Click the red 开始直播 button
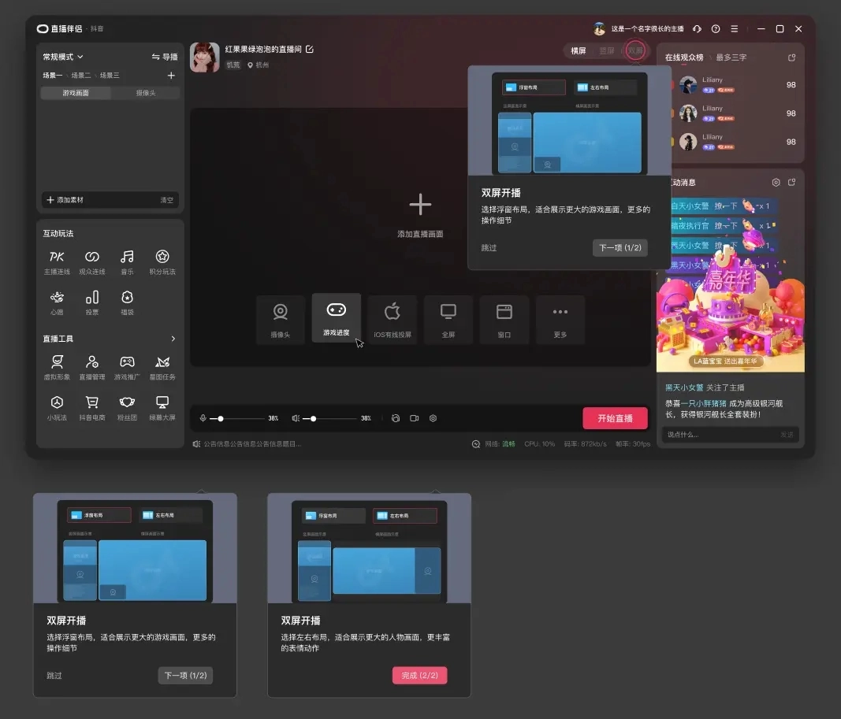841x719 pixels. pyautogui.click(x=615, y=418)
